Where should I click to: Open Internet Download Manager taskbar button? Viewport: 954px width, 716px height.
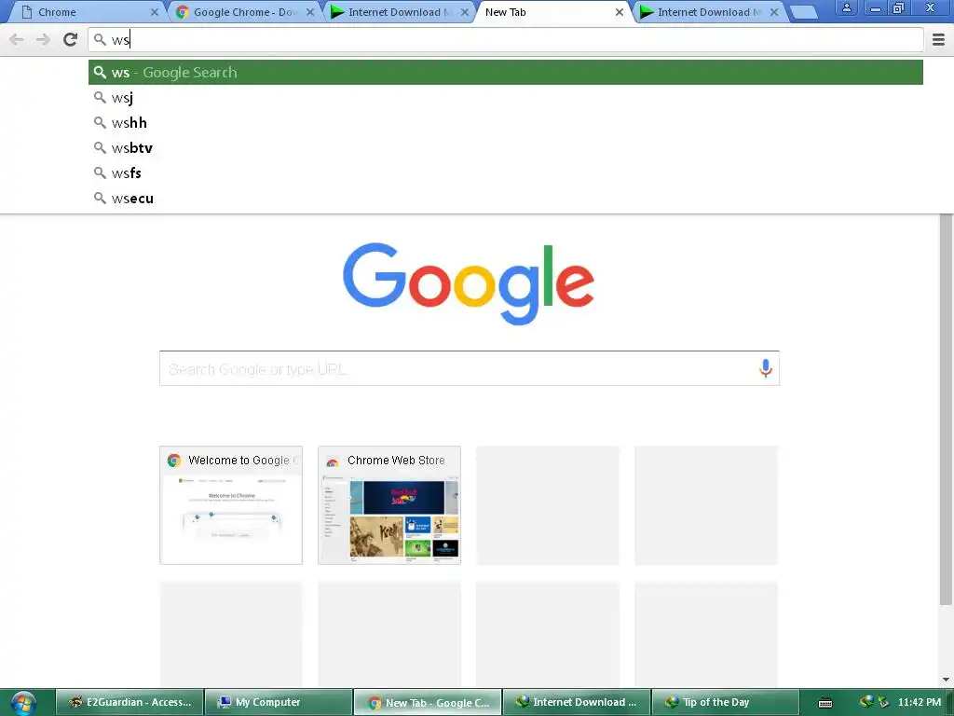click(577, 703)
